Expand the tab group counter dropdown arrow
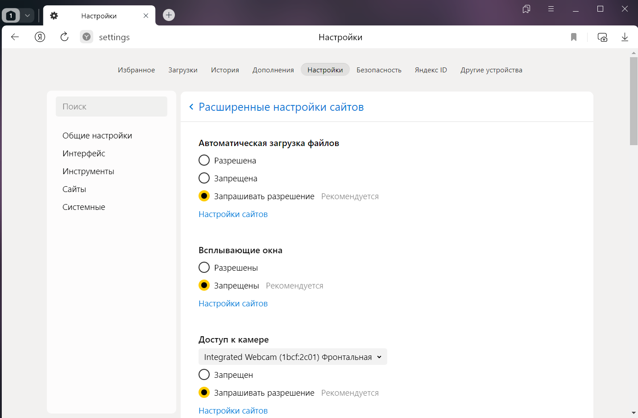The height and width of the screenshot is (418, 638). [x=27, y=16]
